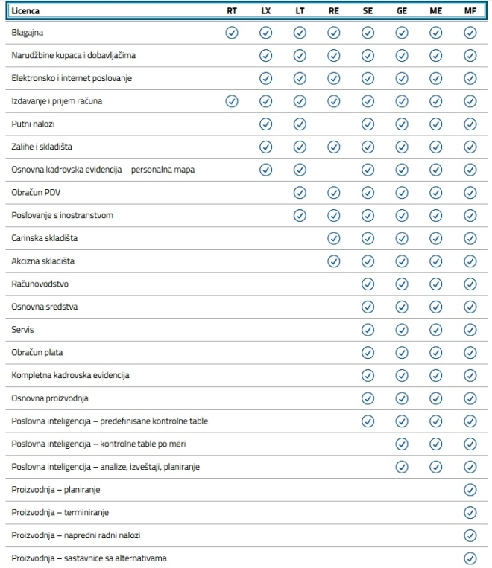The height and width of the screenshot is (568, 492).
Task: Click ME checkmark for Servis row
Action: tap(436, 329)
